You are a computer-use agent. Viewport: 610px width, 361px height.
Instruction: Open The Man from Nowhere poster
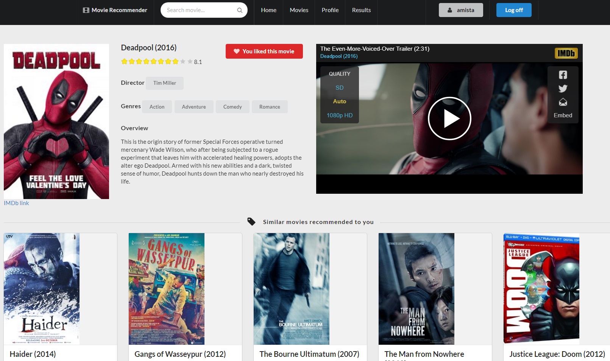[417, 289]
